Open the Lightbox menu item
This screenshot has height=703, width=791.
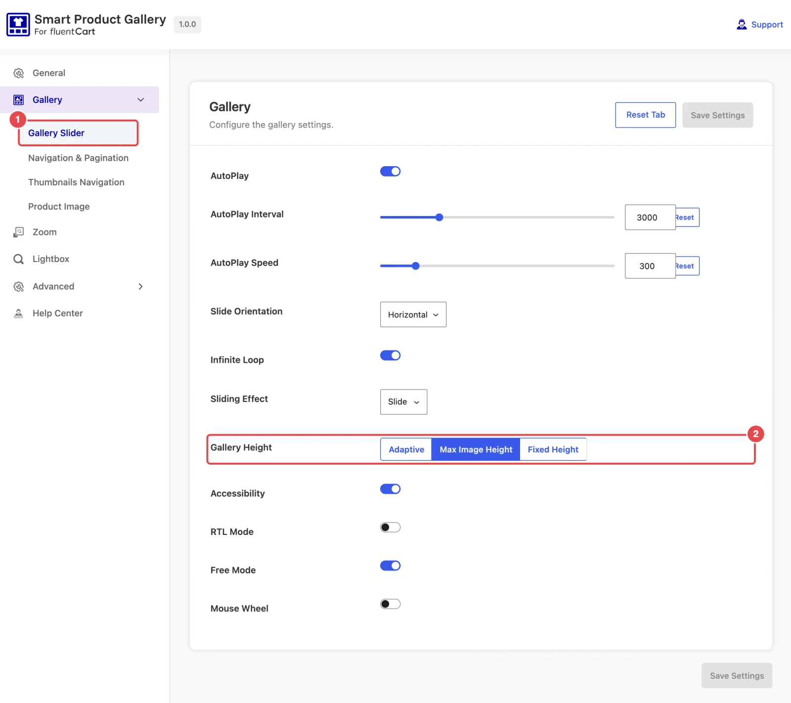pyautogui.click(x=51, y=259)
